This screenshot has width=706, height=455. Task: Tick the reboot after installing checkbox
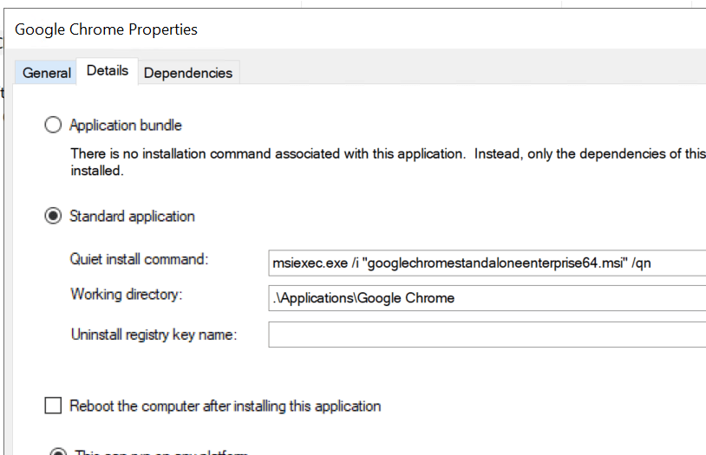click(x=54, y=406)
